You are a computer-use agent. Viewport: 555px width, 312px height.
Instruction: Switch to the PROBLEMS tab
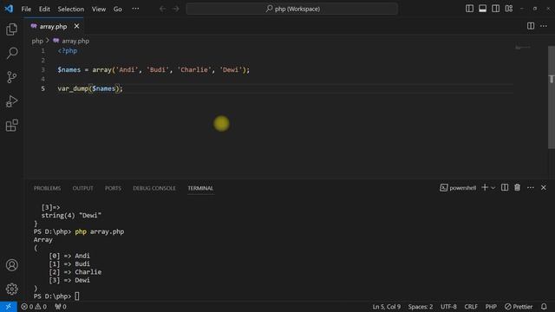point(47,188)
